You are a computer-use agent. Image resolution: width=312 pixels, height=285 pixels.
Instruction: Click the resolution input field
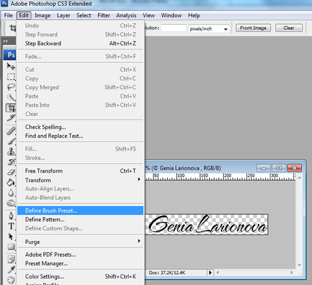174,28
